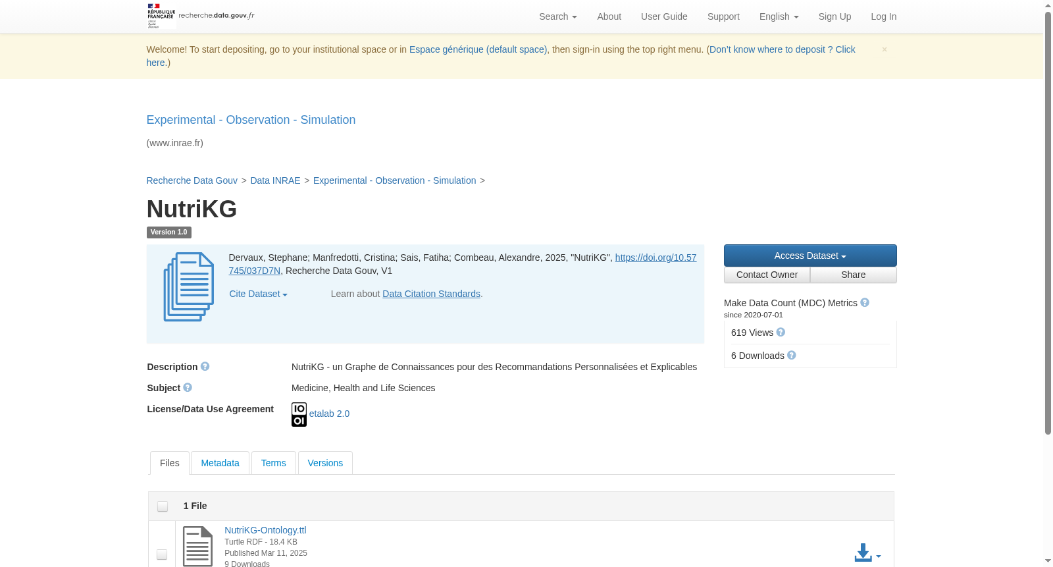Click help icon next to MDC Metrics
The image size is (1053, 567).
coord(865,302)
